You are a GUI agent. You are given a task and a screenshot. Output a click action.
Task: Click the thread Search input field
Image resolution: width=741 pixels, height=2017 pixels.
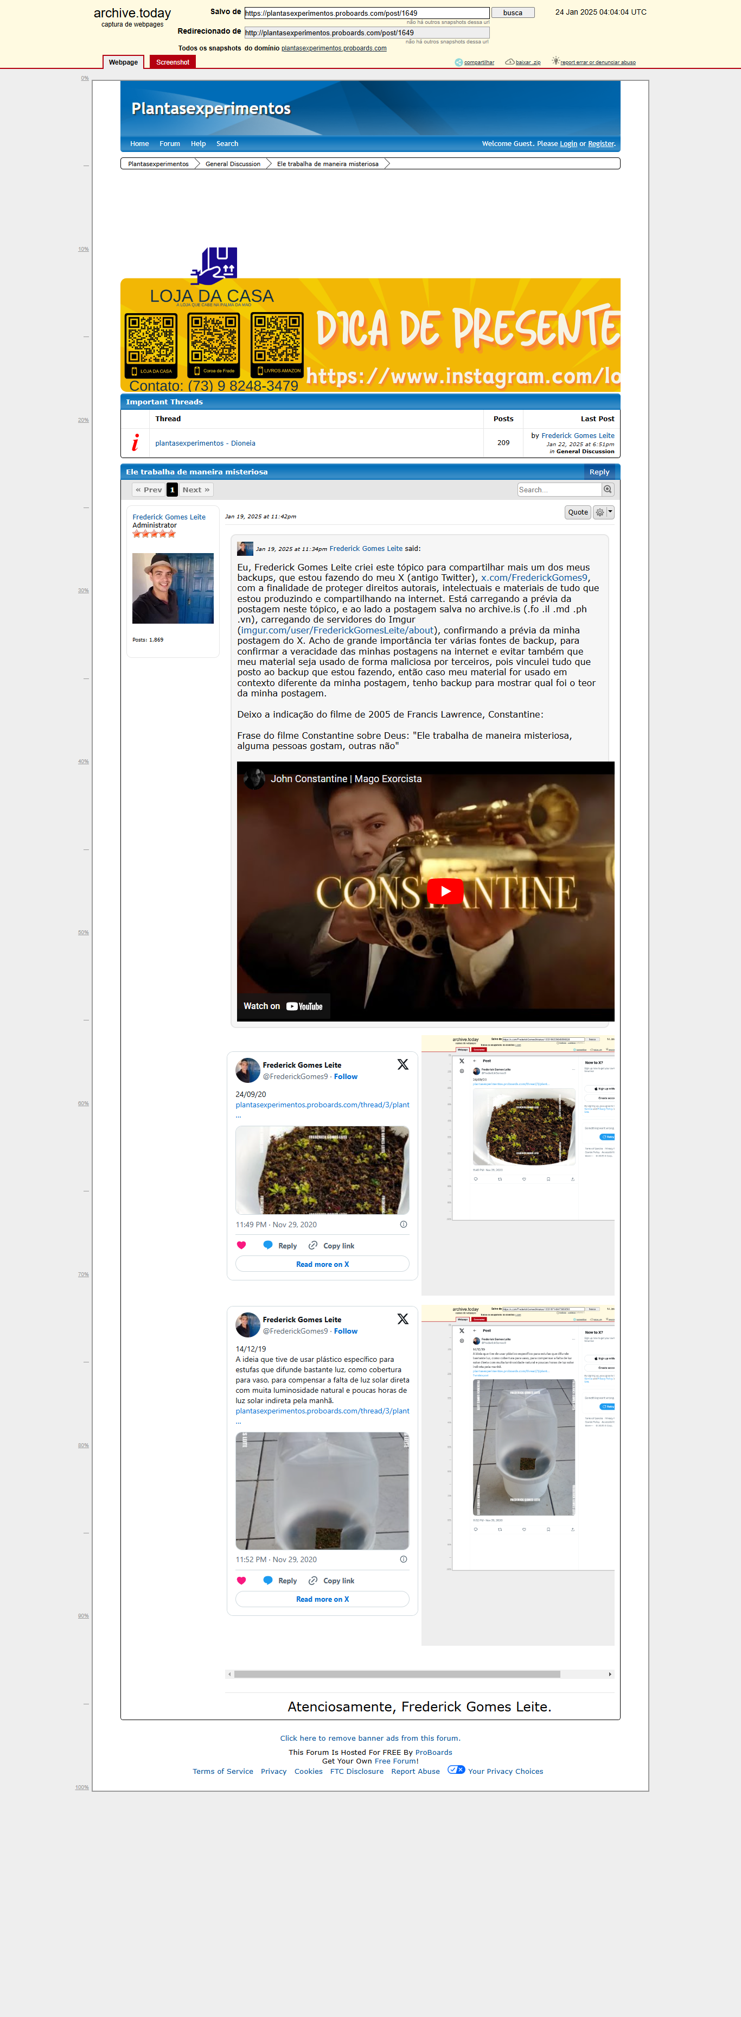pyautogui.click(x=559, y=490)
